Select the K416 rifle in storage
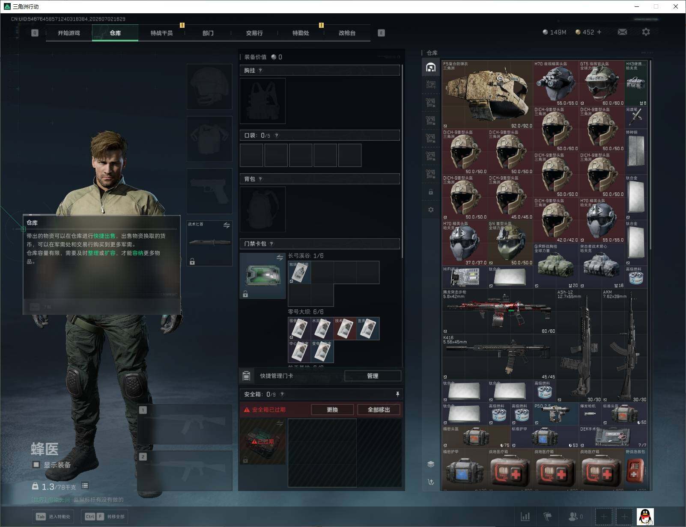 coord(499,357)
